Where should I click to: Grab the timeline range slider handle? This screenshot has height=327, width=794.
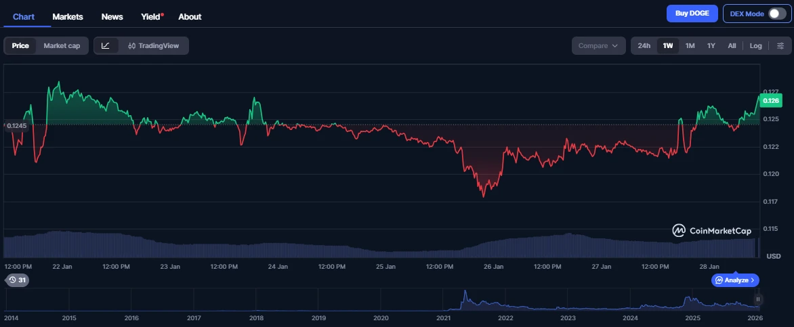click(758, 299)
